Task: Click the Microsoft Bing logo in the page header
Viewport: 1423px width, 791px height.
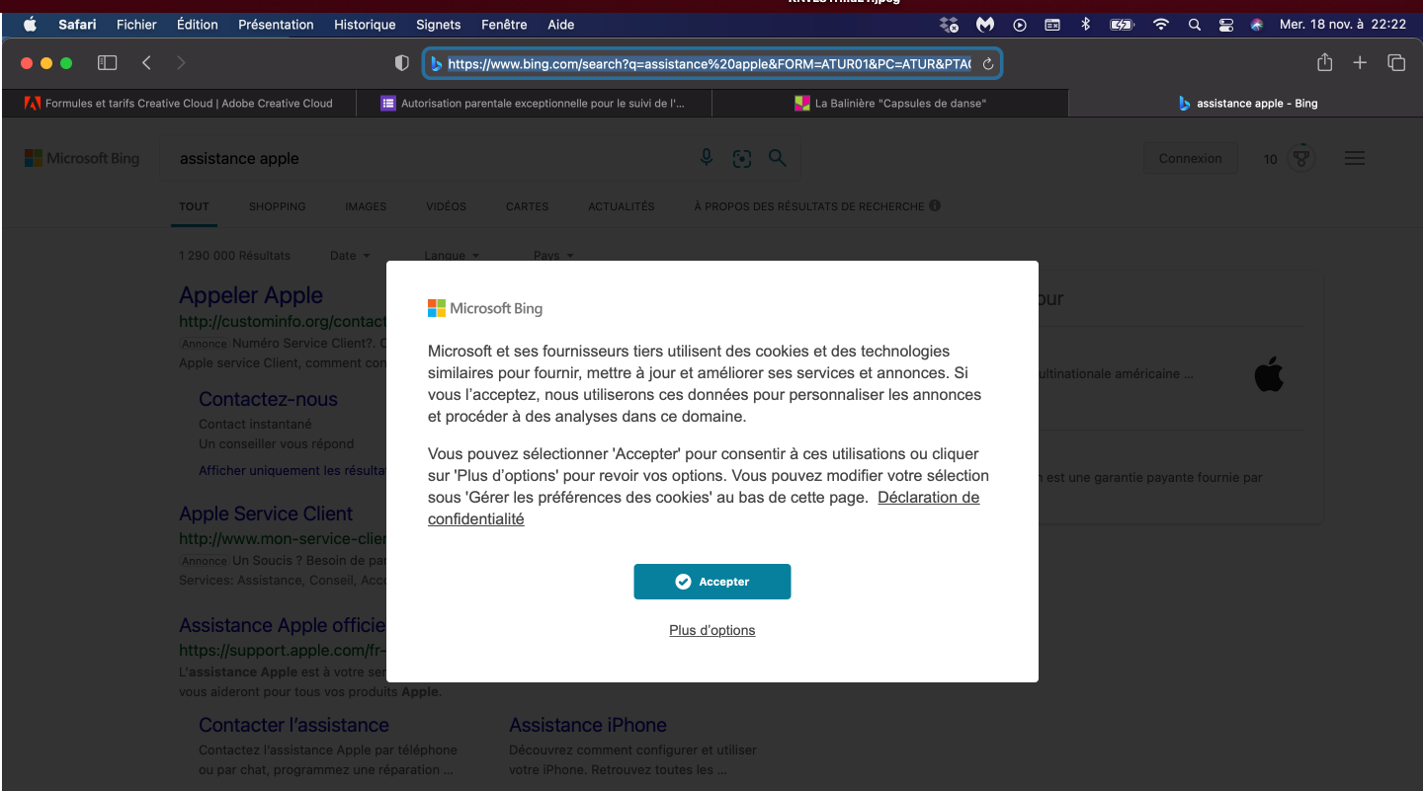Action: coord(82,158)
